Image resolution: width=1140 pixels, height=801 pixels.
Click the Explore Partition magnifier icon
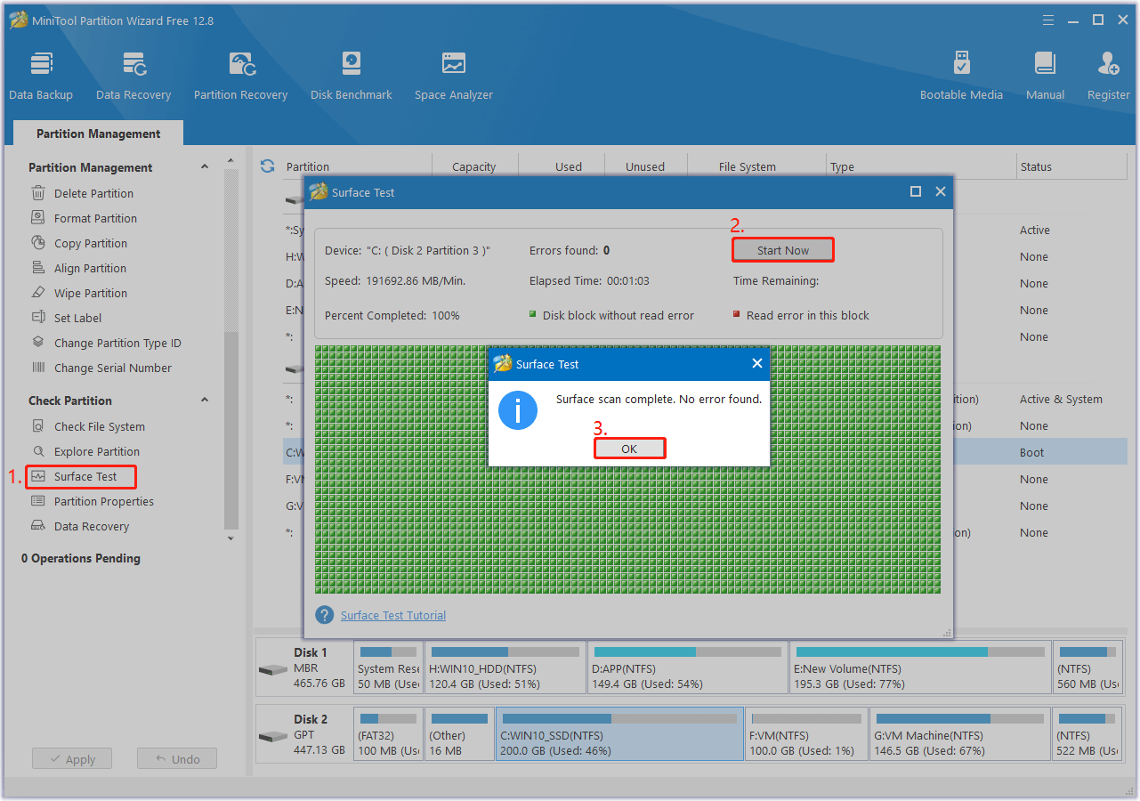point(38,451)
